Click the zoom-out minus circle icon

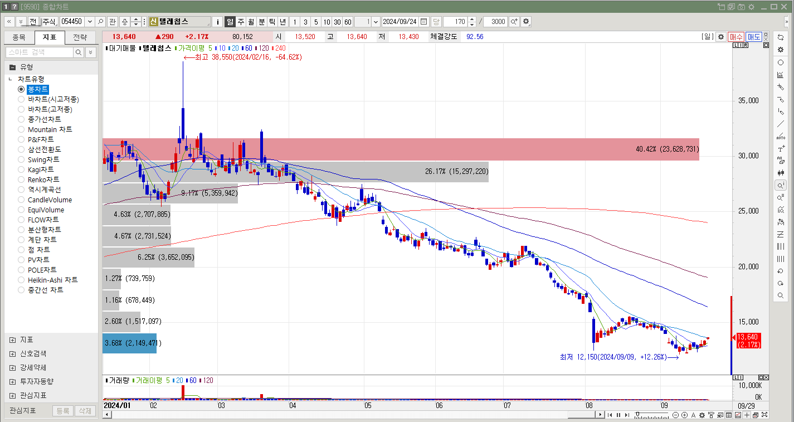click(676, 415)
